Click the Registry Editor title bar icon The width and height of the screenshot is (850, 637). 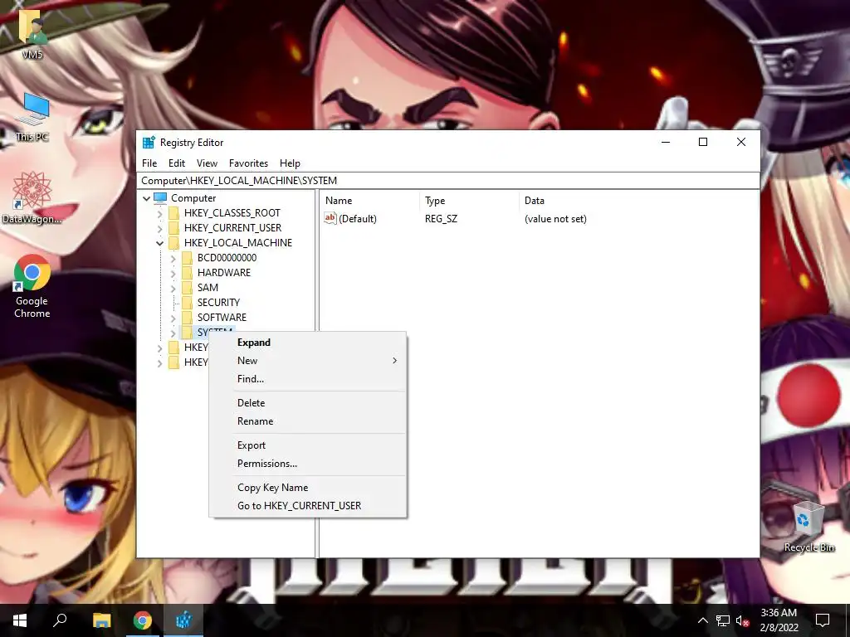(x=149, y=143)
